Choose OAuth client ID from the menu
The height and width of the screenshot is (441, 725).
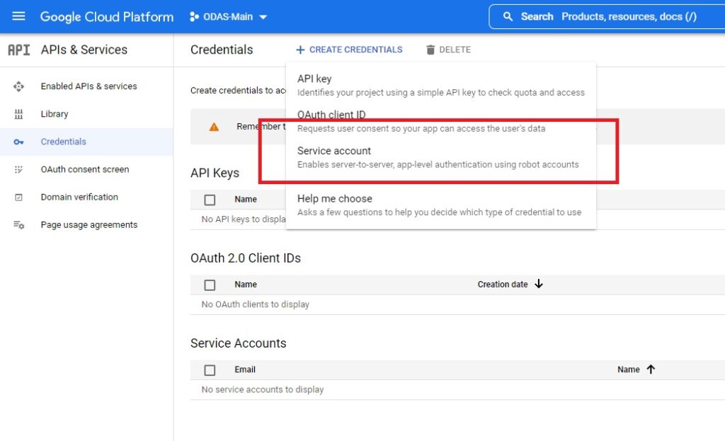(x=440, y=122)
